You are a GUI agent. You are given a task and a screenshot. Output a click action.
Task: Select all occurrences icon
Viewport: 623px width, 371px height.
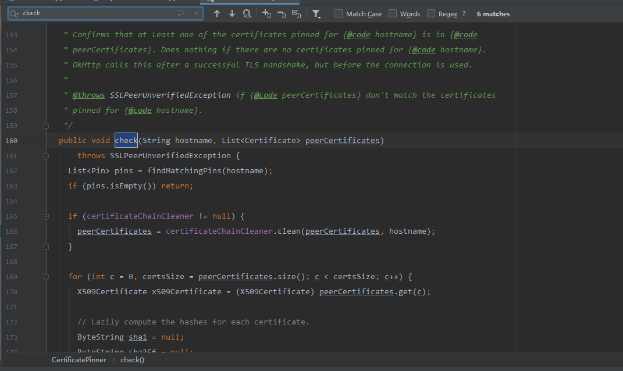tap(297, 14)
